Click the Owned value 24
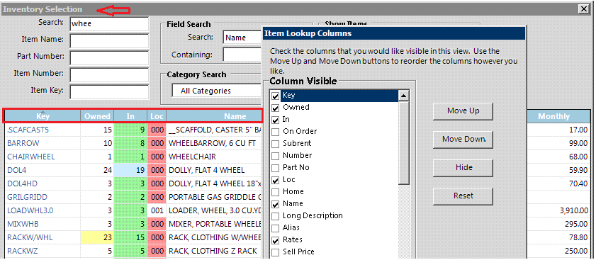Viewport: 596px width, 260px height. 97,170
